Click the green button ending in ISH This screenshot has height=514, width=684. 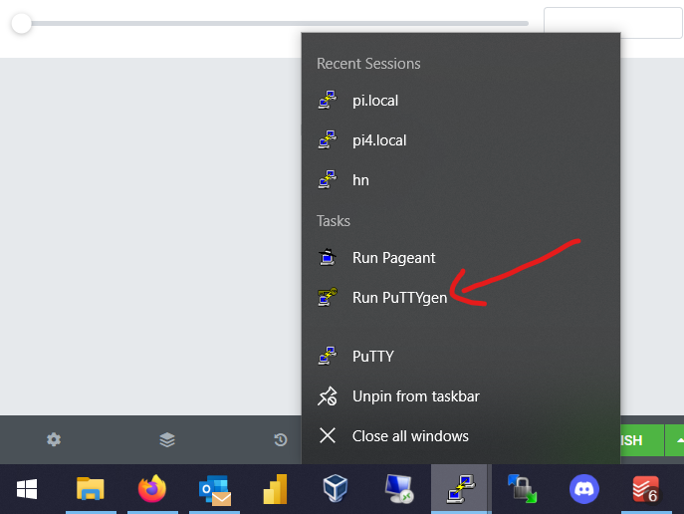(x=642, y=440)
